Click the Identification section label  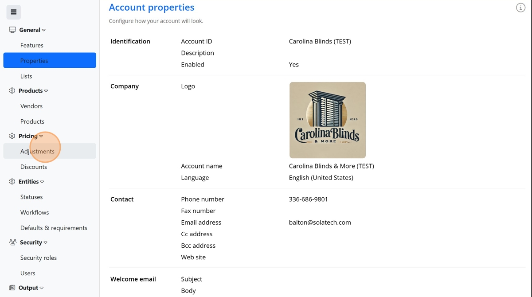click(130, 41)
